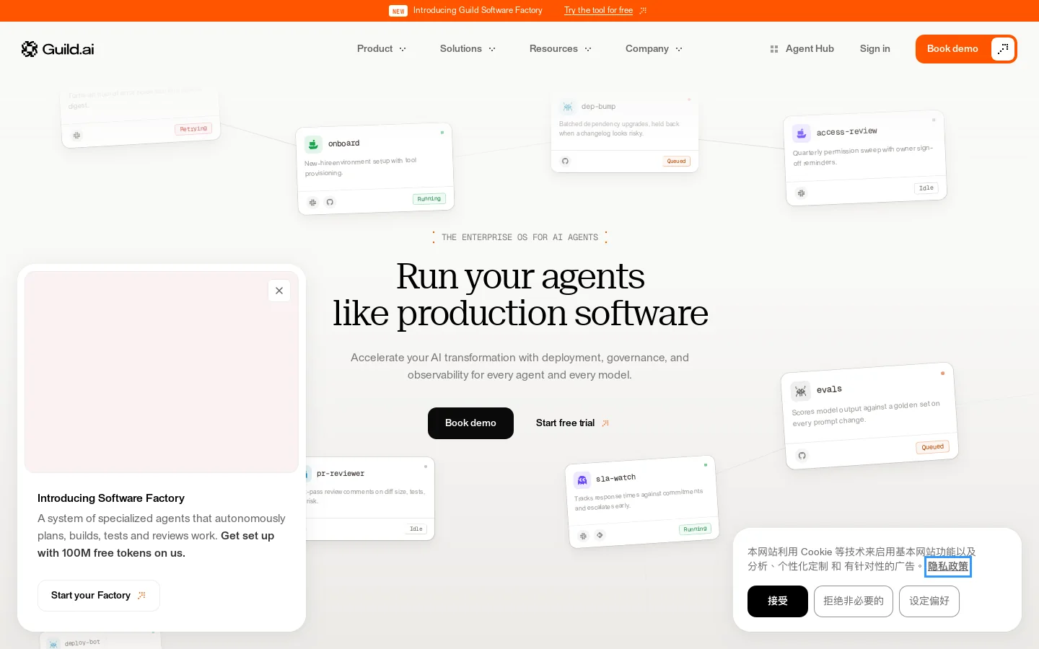
Task: Close the Software Factory popup
Action: pos(279,291)
